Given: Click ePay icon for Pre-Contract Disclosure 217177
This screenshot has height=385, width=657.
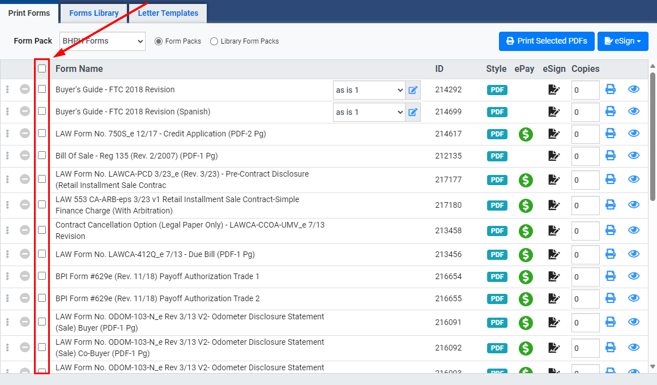Looking at the screenshot, I should pyautogui.click(x=526, y=180).
